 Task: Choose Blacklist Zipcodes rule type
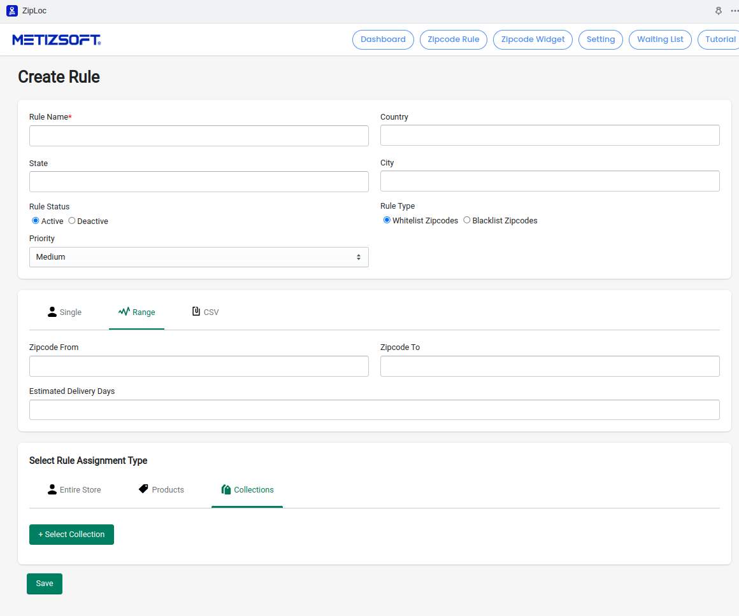467,220
